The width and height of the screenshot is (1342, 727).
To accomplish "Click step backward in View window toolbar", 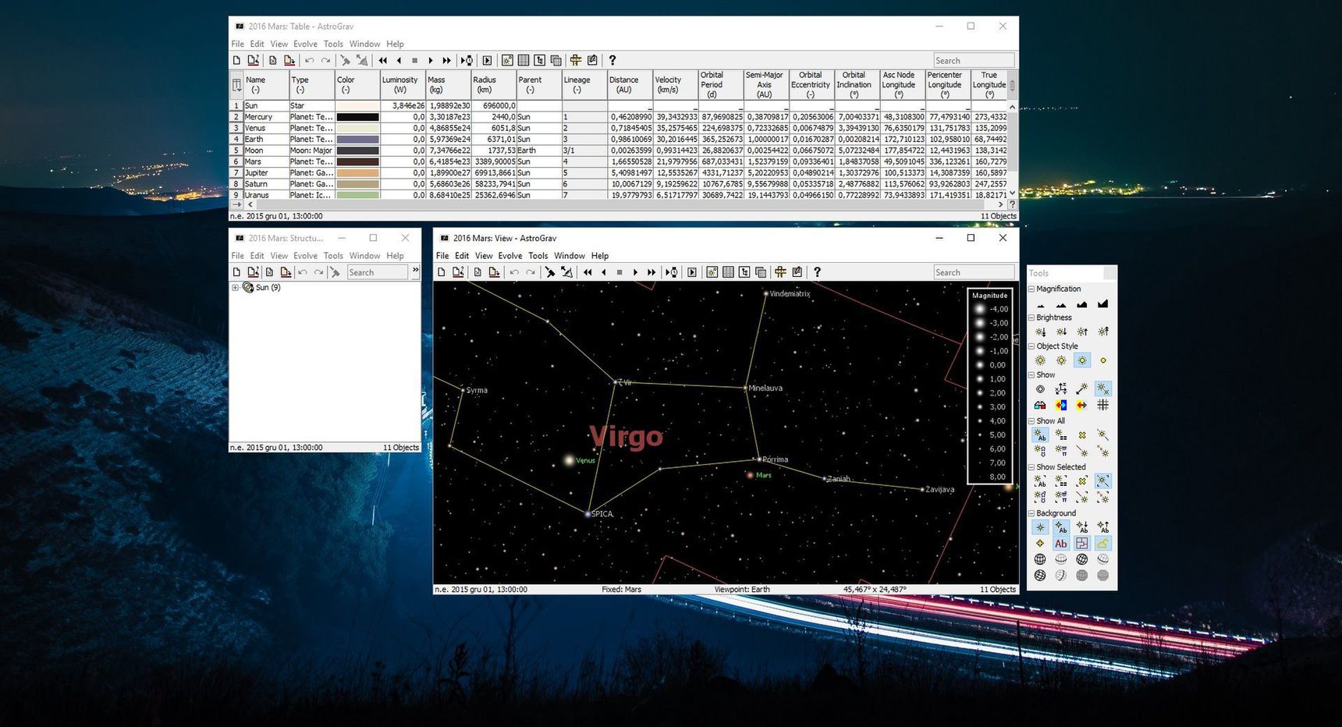I will [x=603, y=272].
